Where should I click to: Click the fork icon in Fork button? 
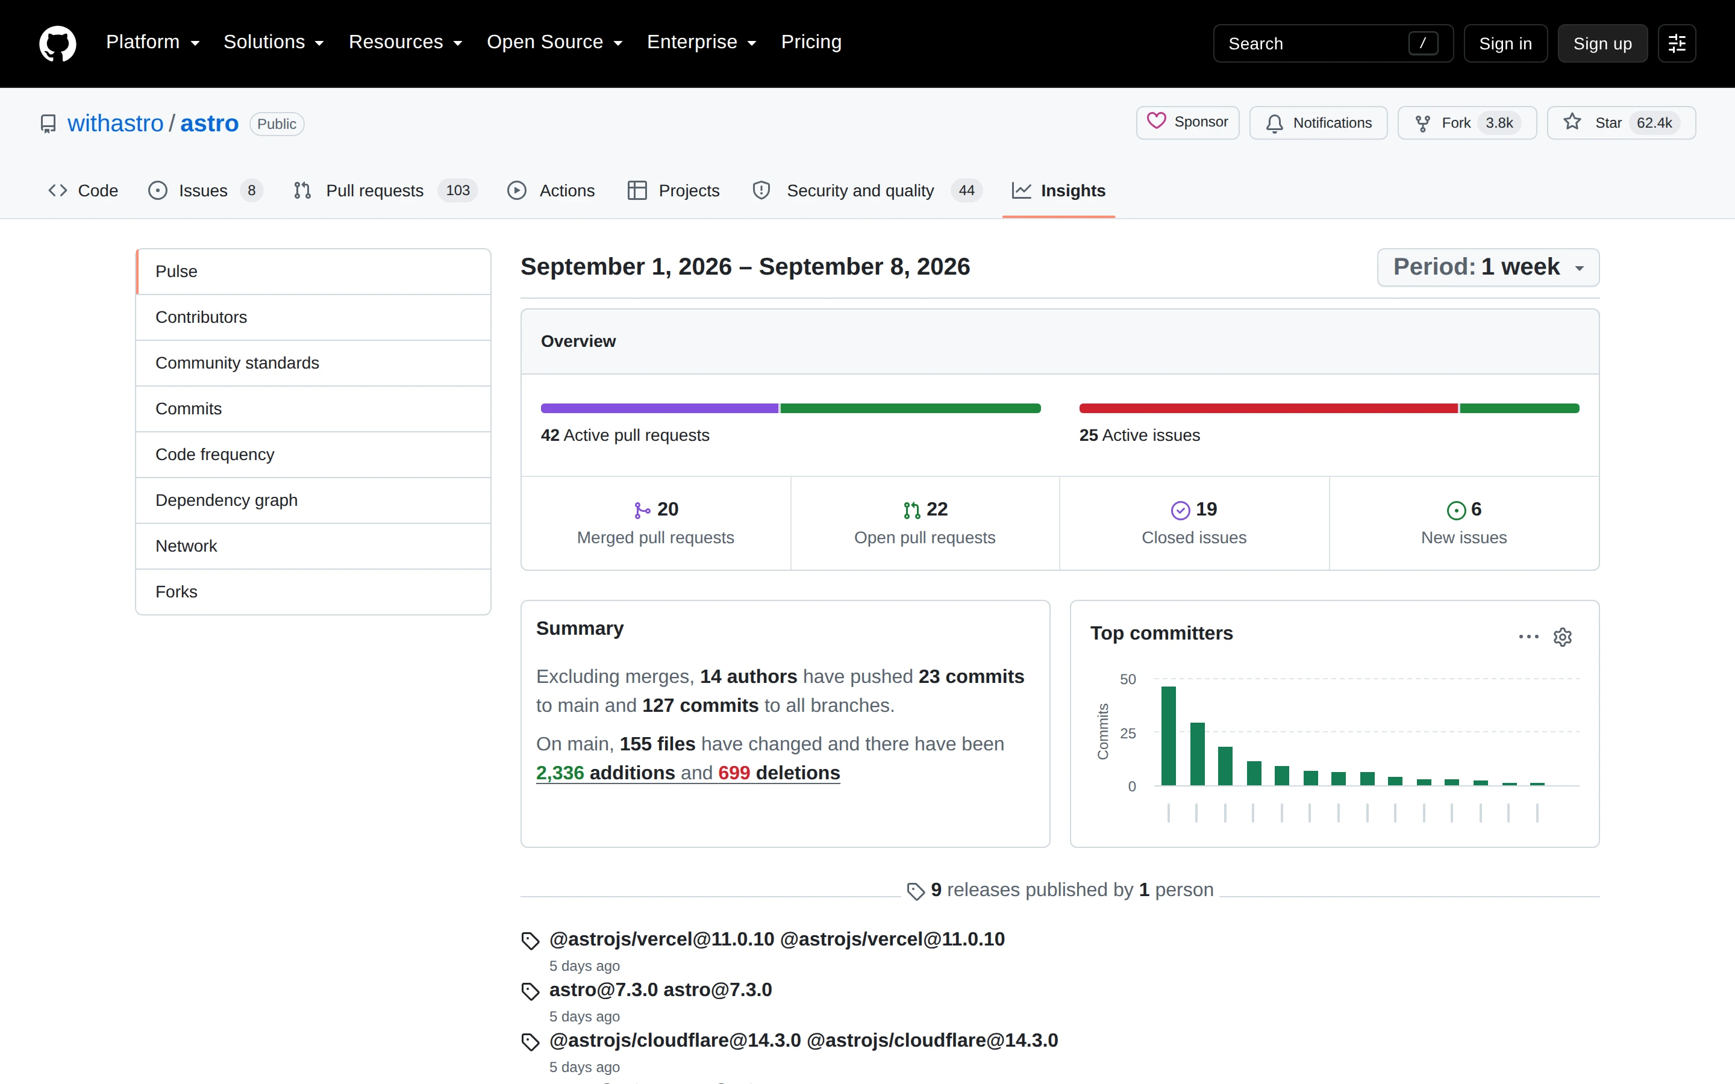pos(1423,123)
